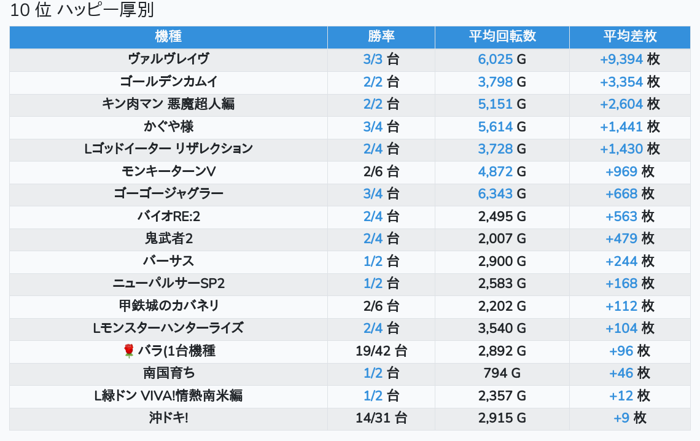
Task: Click the 6,343 G spins value
Action: [x=502, y=193]
